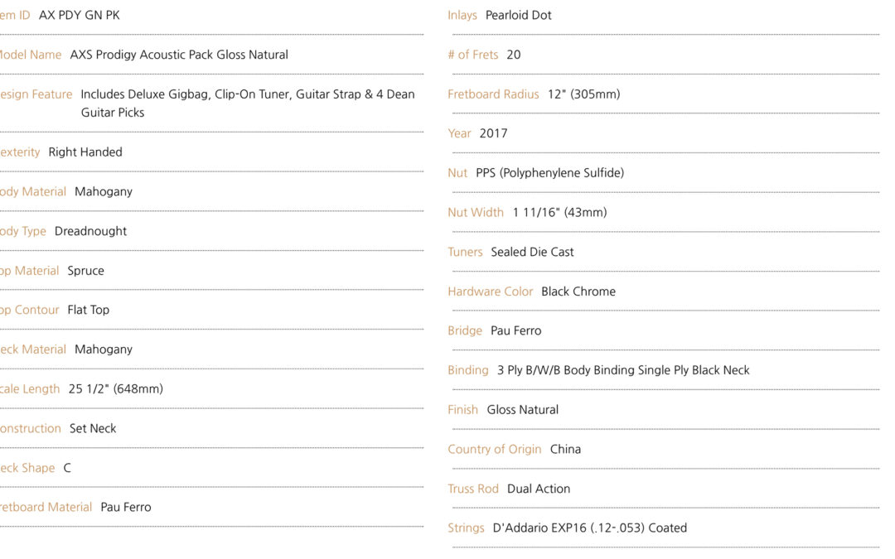Click the Fretboard Radius 12" value
This screenshot has height=559, width=895.
(584, 94)
